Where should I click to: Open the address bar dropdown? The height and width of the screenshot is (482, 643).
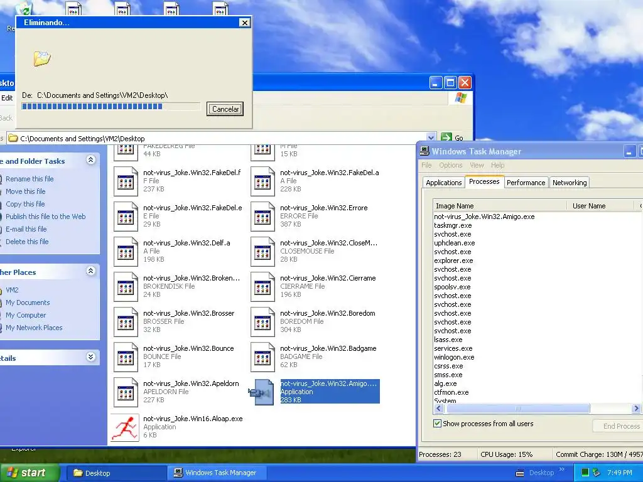pos(431,137)
